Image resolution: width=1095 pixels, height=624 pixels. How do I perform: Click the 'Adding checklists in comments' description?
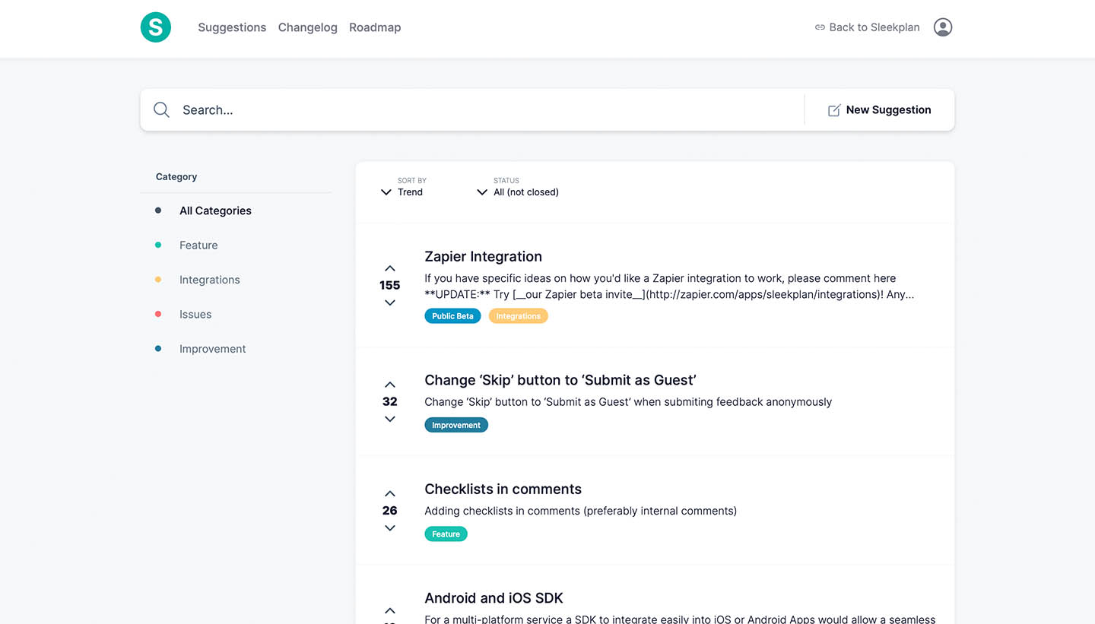coord(581,511)
